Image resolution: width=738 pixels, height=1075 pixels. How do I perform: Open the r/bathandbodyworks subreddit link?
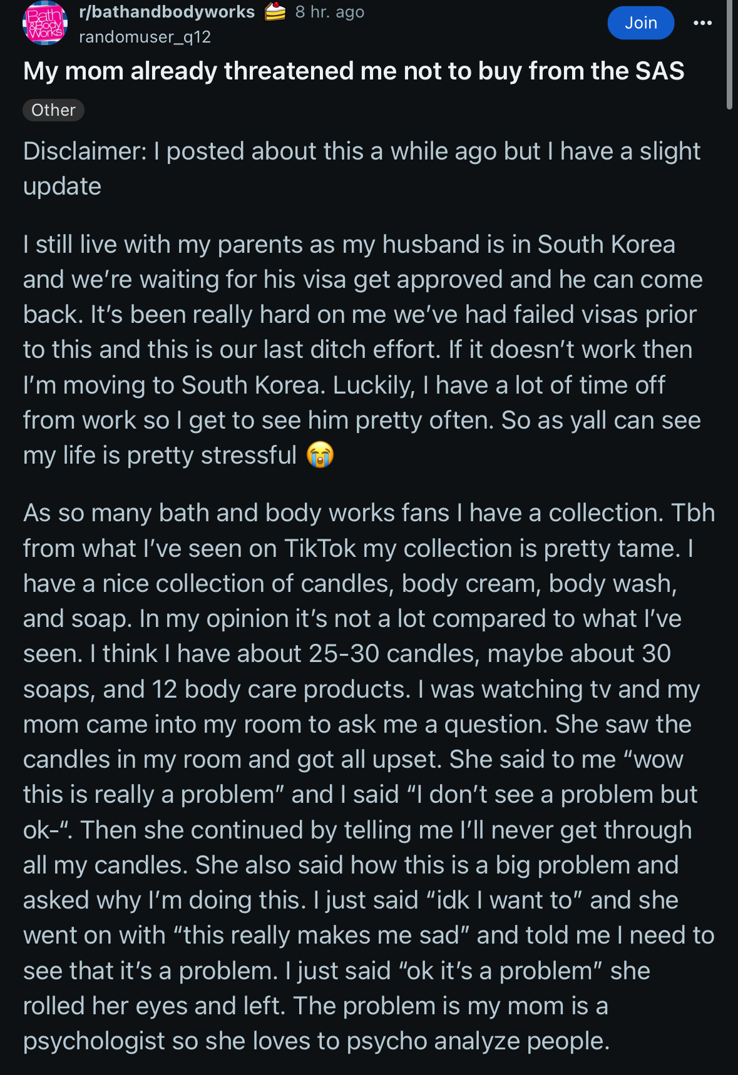coord(167,12)
